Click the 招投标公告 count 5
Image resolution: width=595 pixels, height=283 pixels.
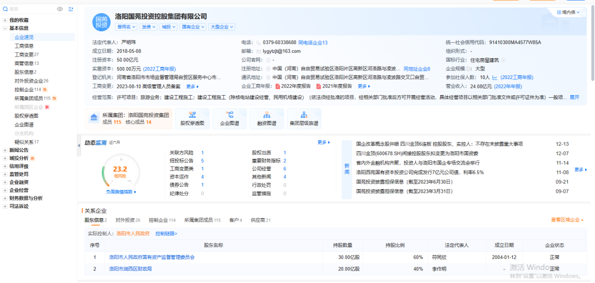coord(203,161)
